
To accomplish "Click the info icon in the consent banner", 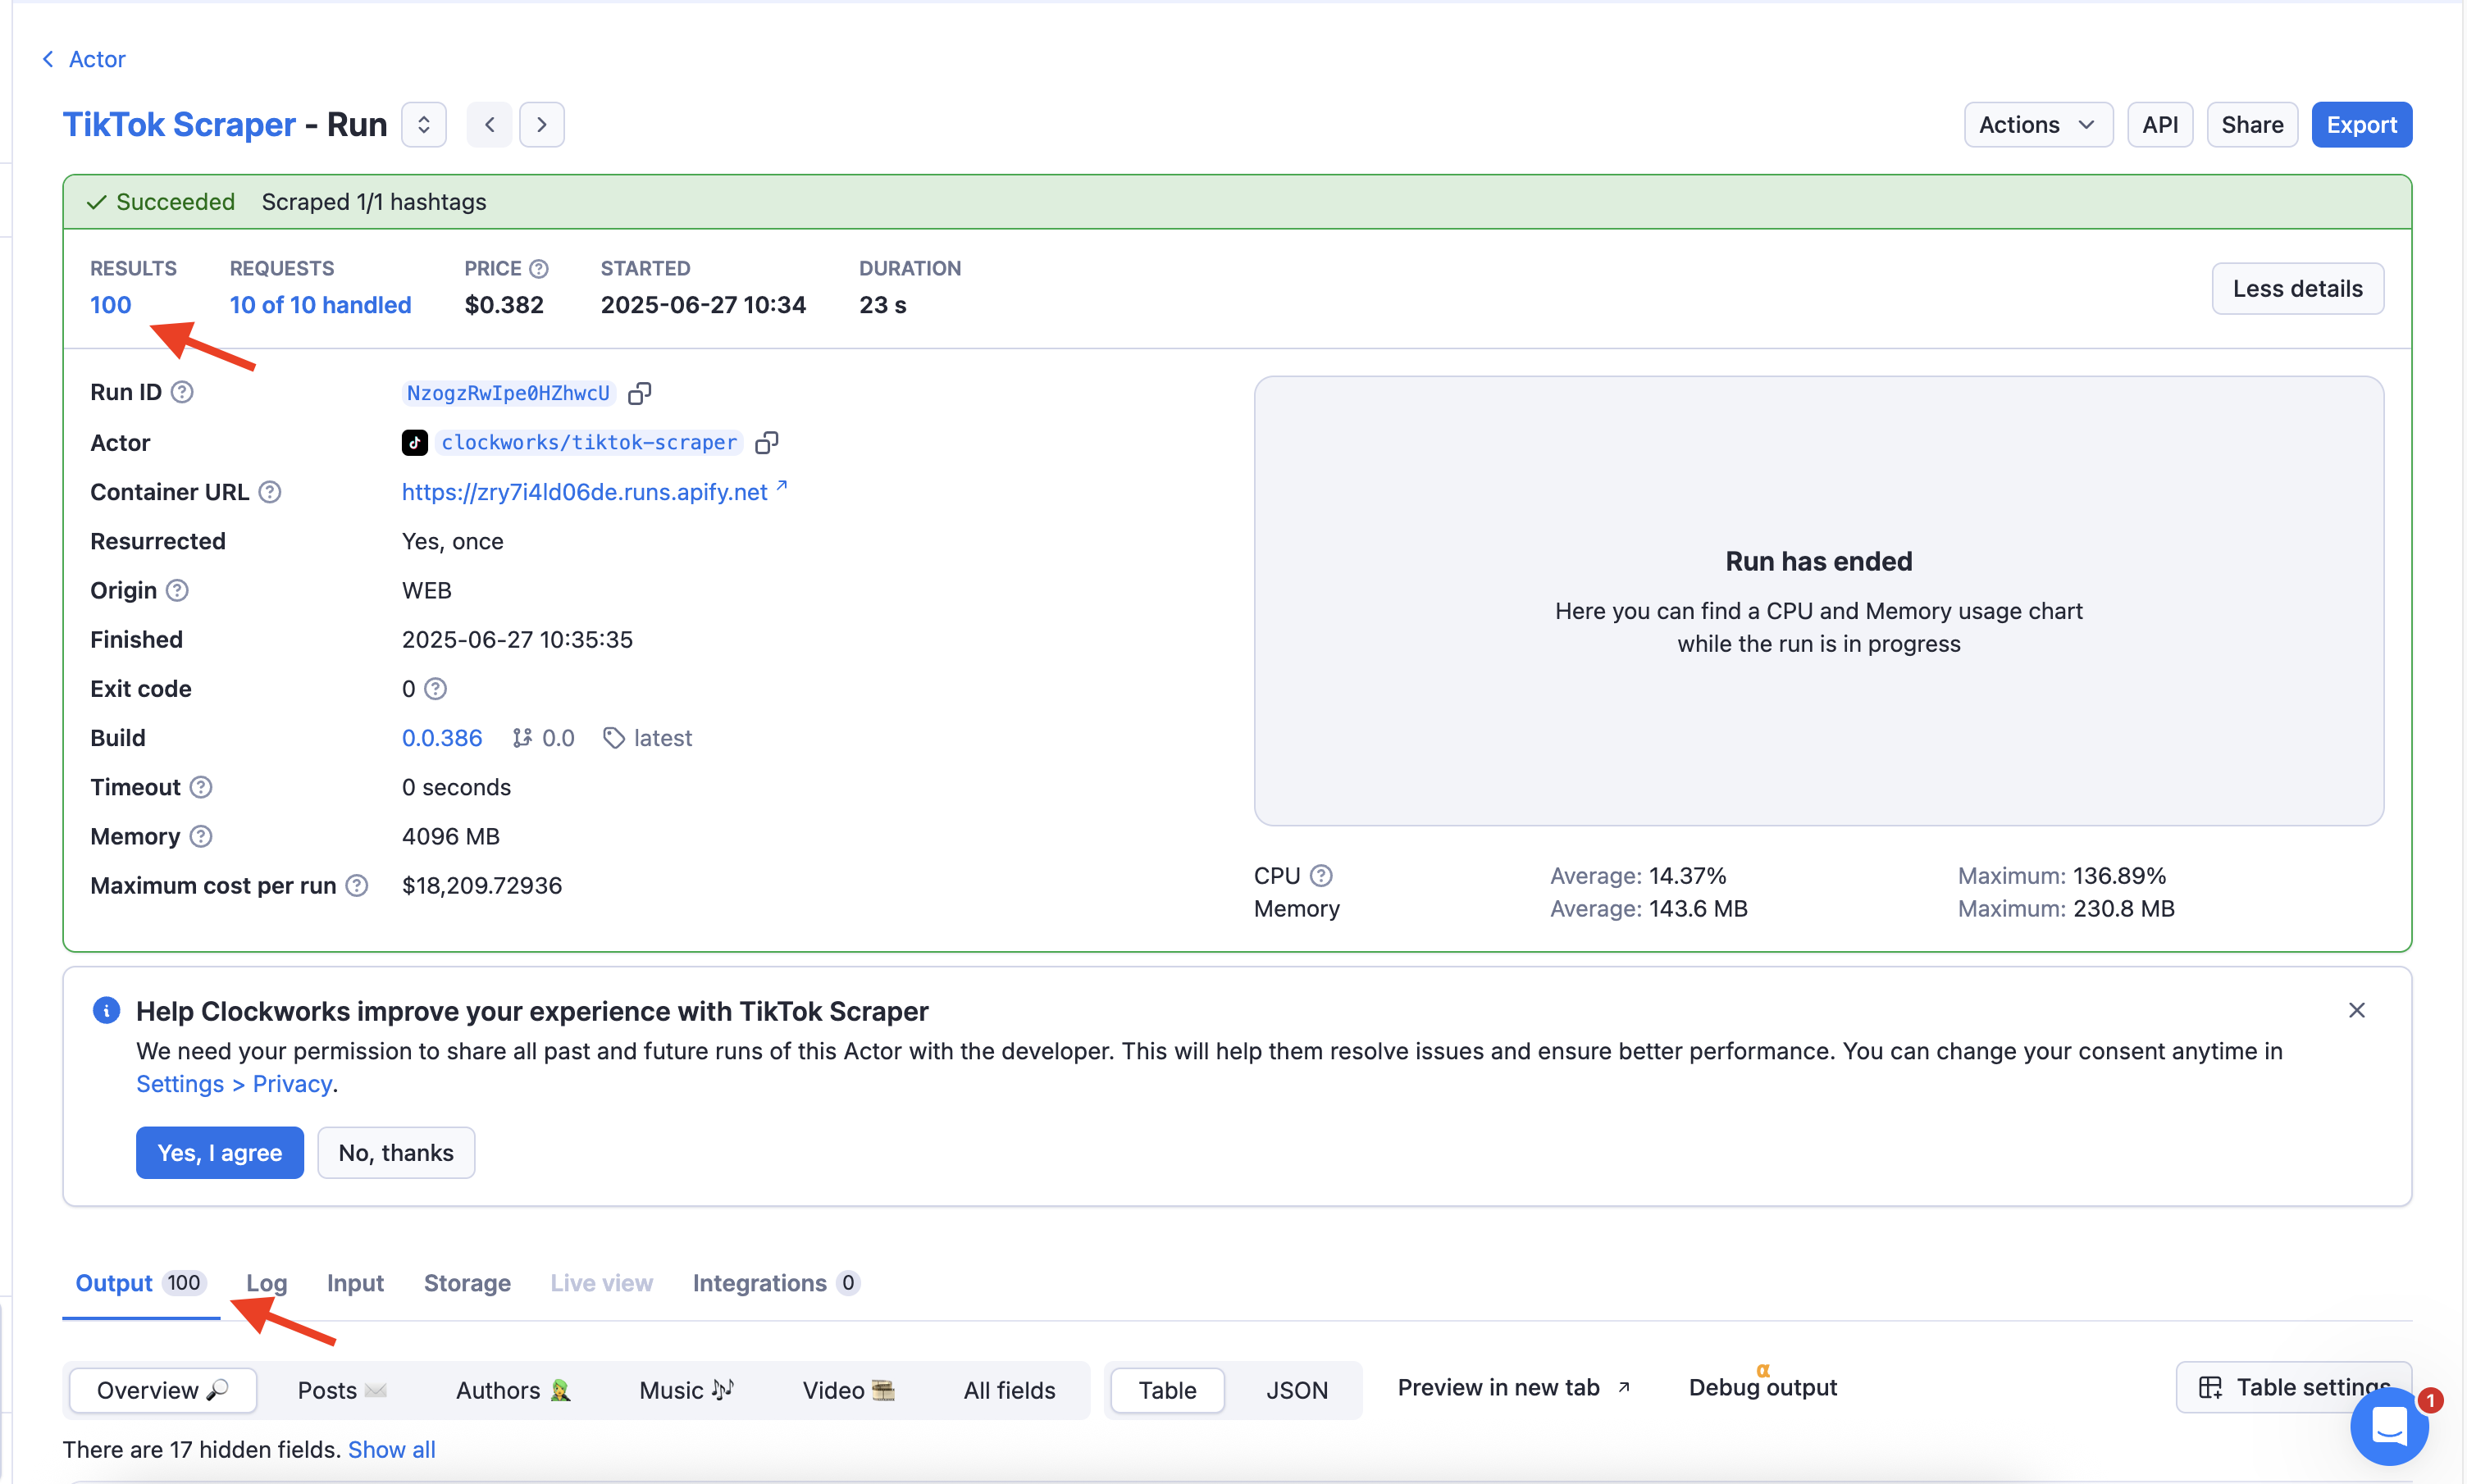I will 107,1011.
